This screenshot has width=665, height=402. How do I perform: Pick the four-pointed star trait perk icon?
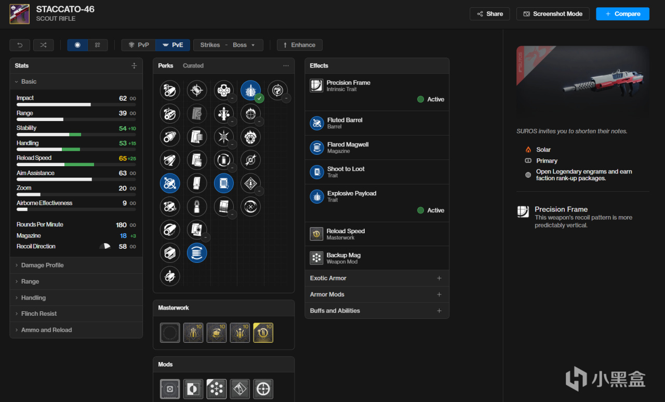coord(224,137)
